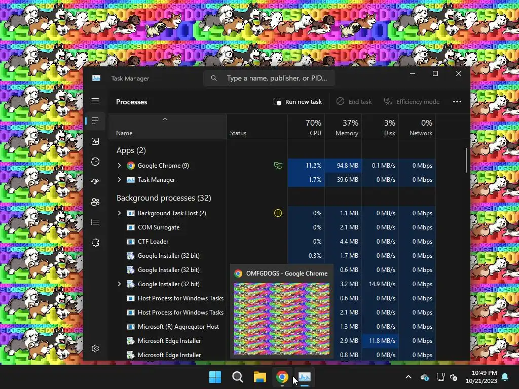The width and height of the screenshot is (519, 389).
Task: Show hidden tray icons chevron
Action: pos(409,377)
